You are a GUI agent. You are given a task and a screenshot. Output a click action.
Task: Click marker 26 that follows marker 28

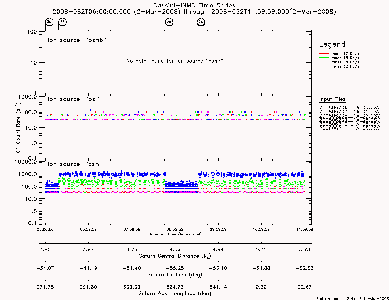click(201, 22)
